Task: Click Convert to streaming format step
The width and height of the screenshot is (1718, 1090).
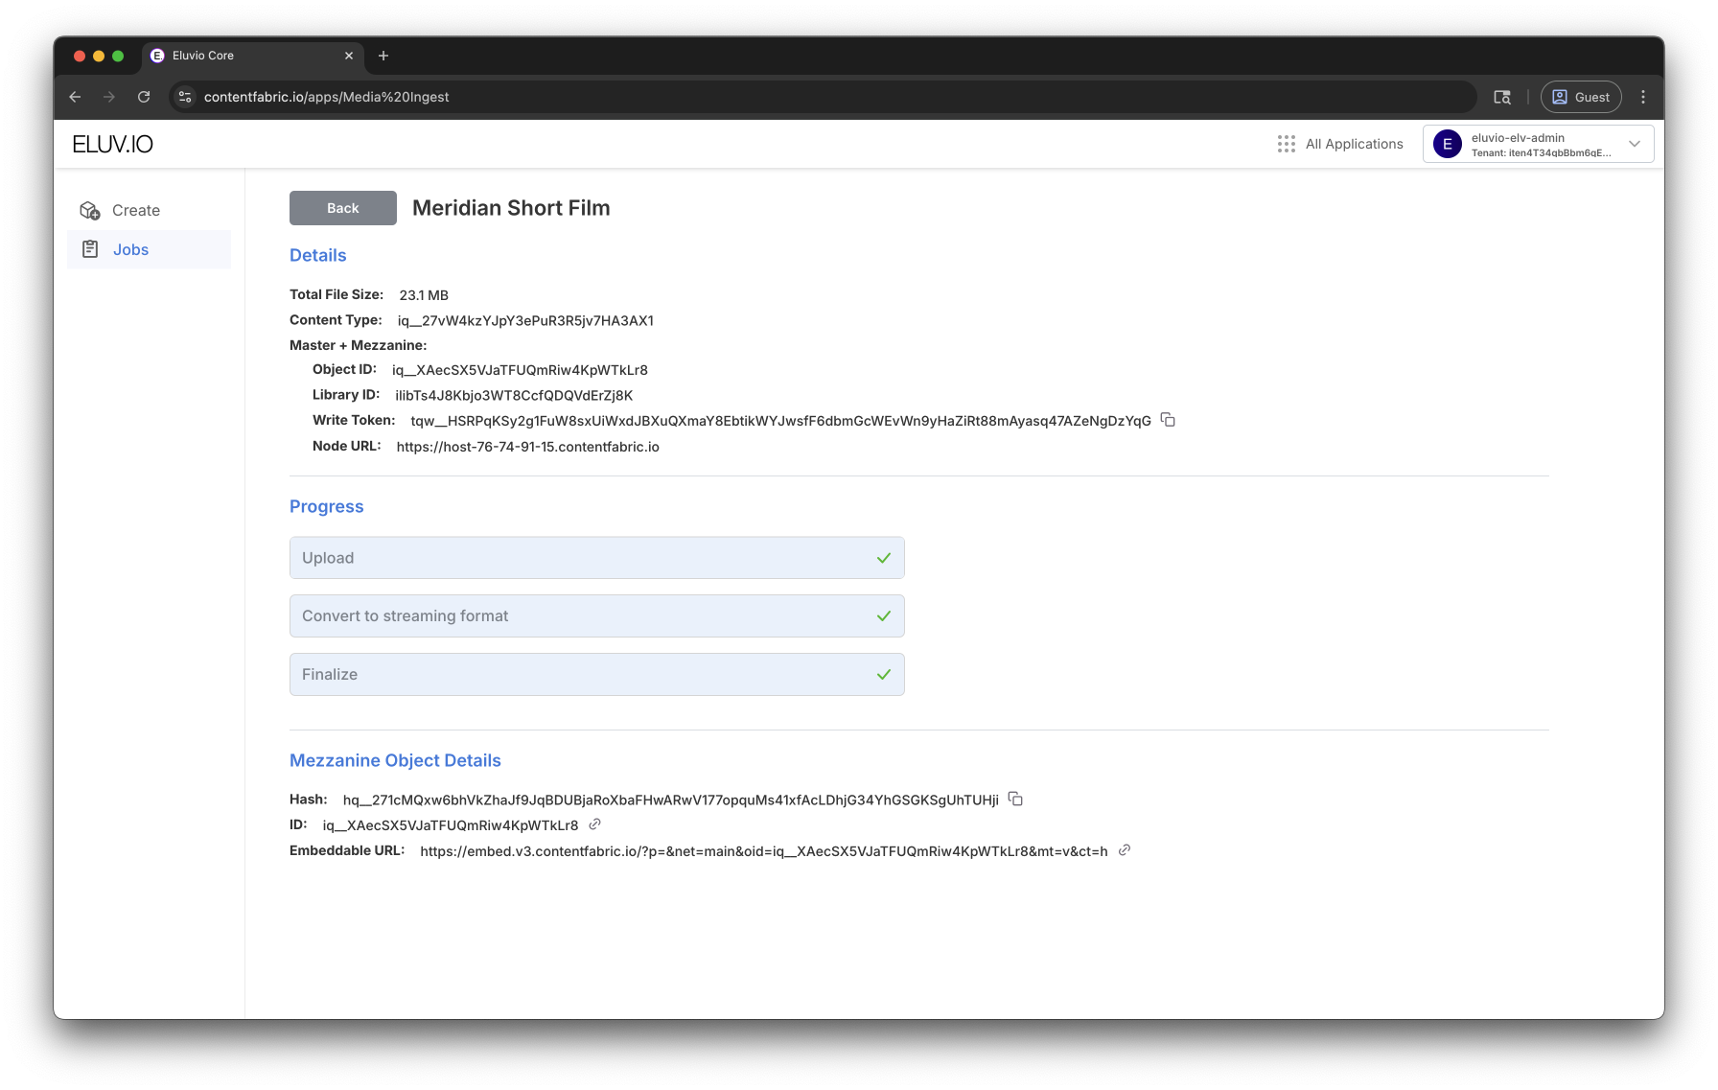Action: (x=596, y=616)
